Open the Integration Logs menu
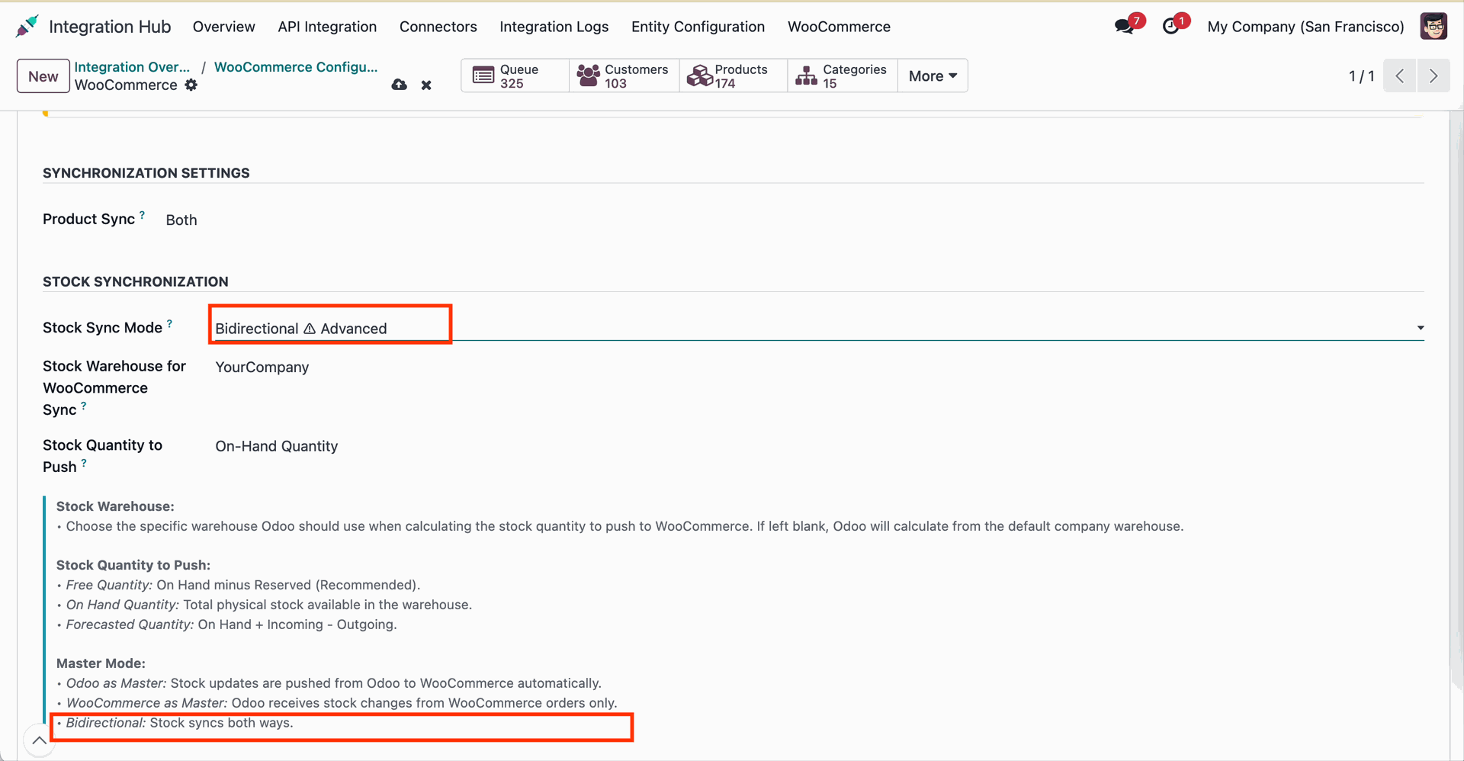Screen dimensions: 1464x761 click(x=554, y=27)
